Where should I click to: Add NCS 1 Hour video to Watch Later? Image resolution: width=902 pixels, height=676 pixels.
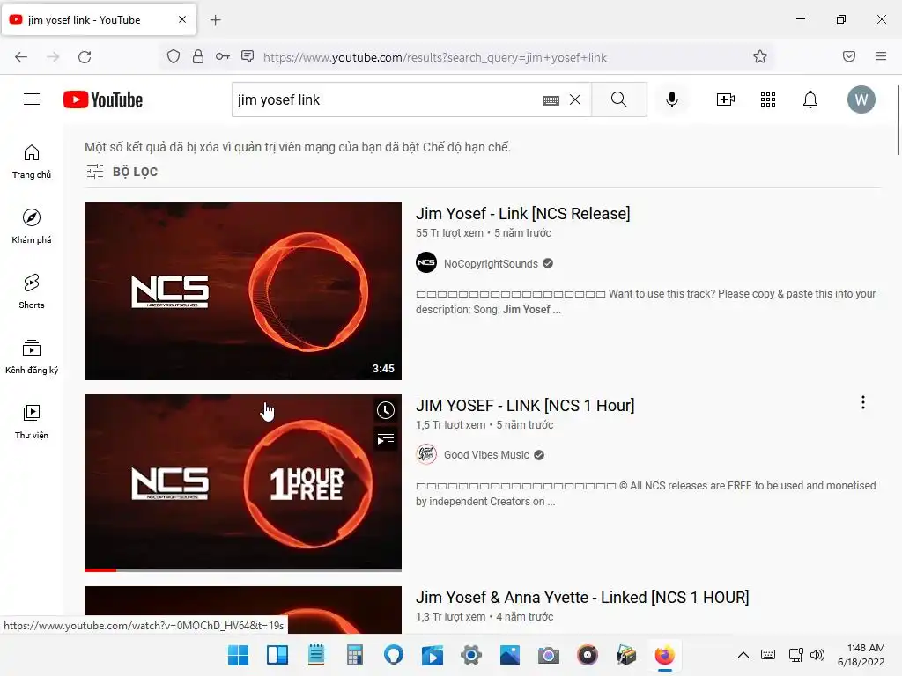(x=386, y=410)
